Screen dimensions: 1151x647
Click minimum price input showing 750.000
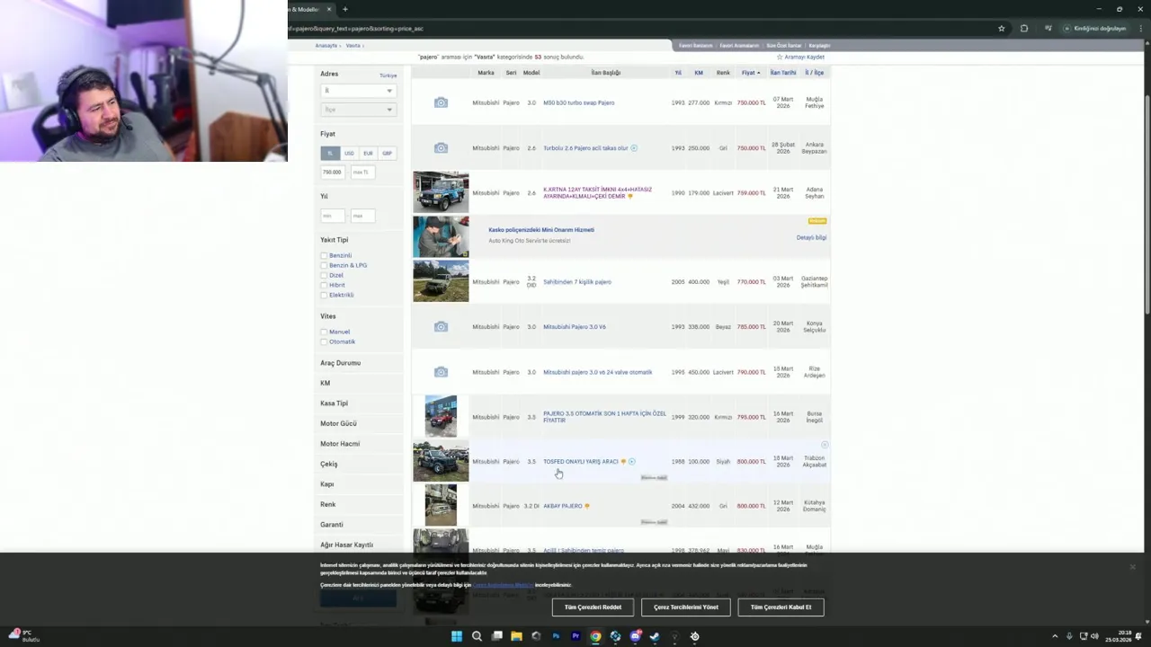pyautogui.click(x=333, y=172)
